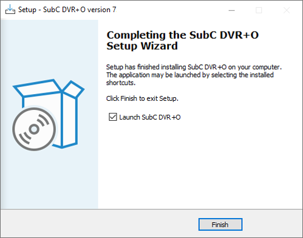Click the "Setup Wizard" heading line
The image size is (303, 238).
[x=142, y=46]
